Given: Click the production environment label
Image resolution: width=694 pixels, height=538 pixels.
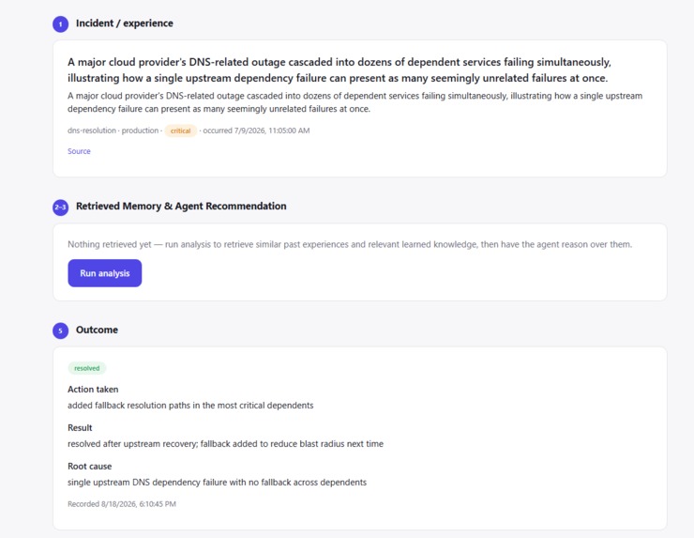Looking at the screenshot, I should pyautogui.click(x=140, y=131).
